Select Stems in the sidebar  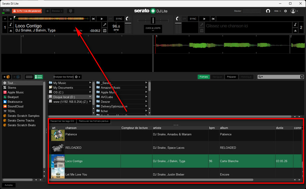click(23, 88)
